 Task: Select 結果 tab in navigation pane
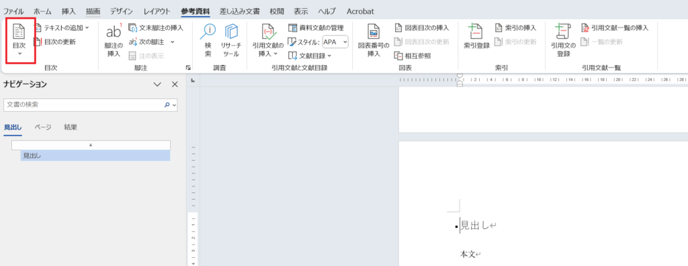[71, 127]
